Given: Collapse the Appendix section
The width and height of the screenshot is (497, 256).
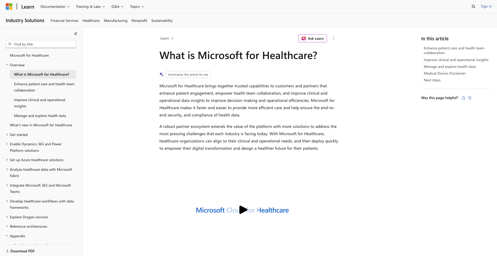Looking at the screenshot, I should tap(7, 236).
